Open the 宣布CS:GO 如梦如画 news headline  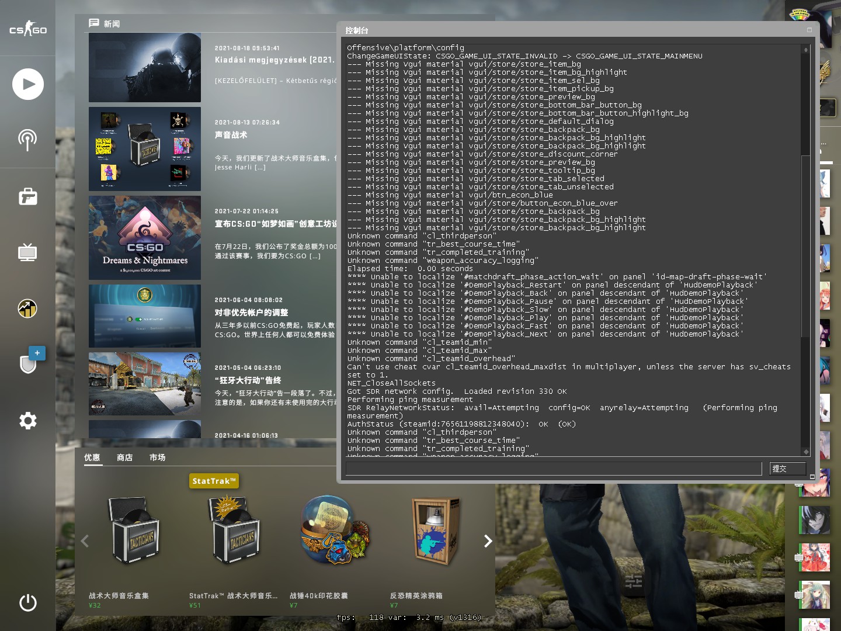[276, 224]
